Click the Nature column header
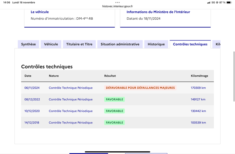The height and width of the screenshot is (154, 235). pyautogui.click(x=54, y=76)
